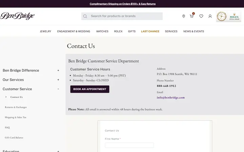Click the P.O. Box 1908 Seattle address
The height and width of the screenshot is (152, 244).
[x=177, y=74]
